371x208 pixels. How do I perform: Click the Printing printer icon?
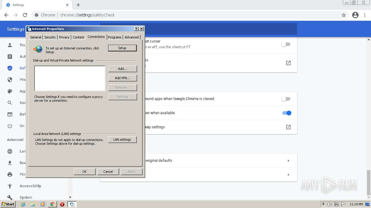pos(10,174)
